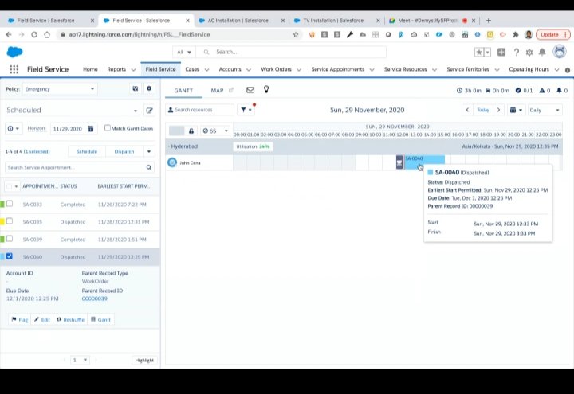Open the page number 1 dropdown

80,360
